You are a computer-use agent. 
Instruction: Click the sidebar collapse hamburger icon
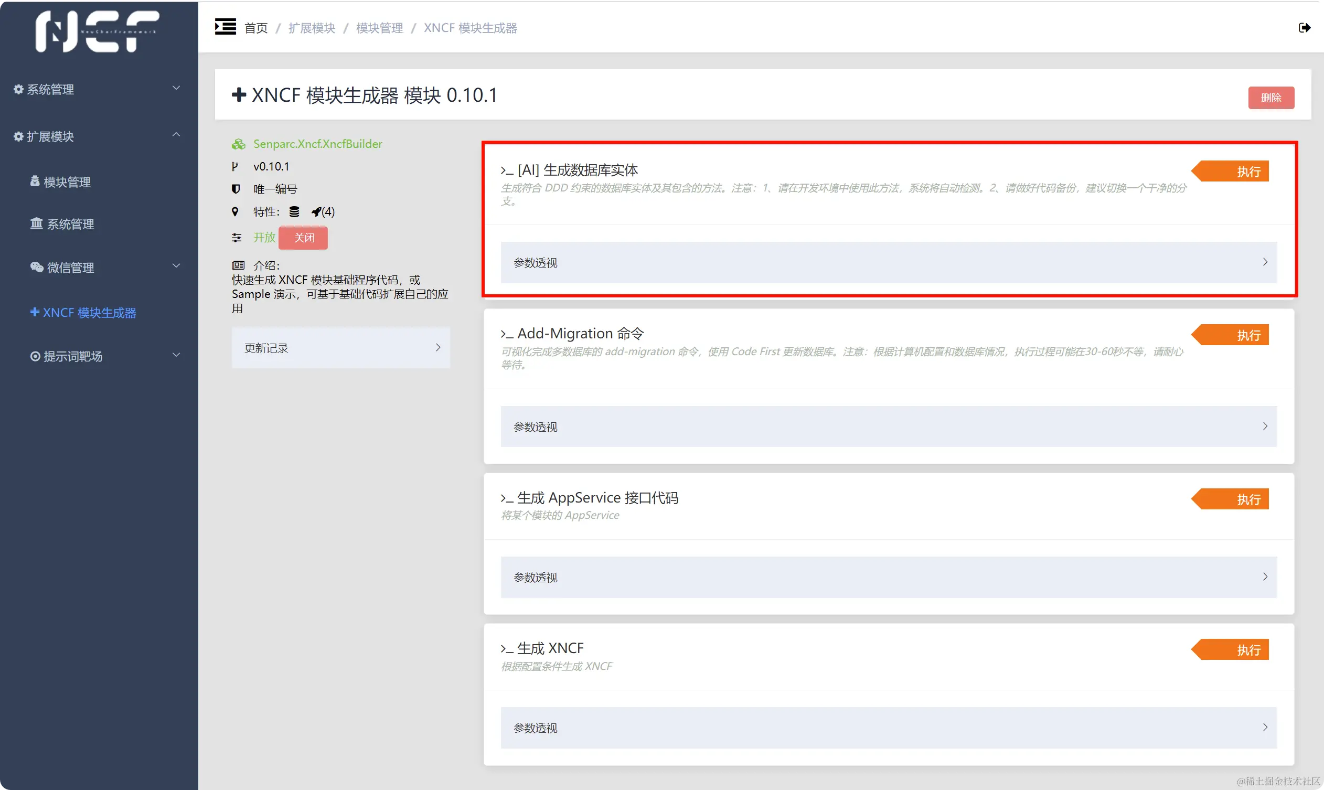coord(225,27)
